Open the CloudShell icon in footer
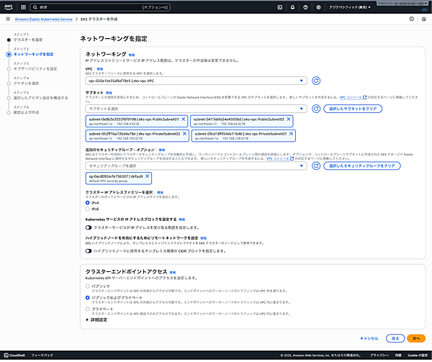This screenshot has height=362, width=432. (x=6, y=356)
